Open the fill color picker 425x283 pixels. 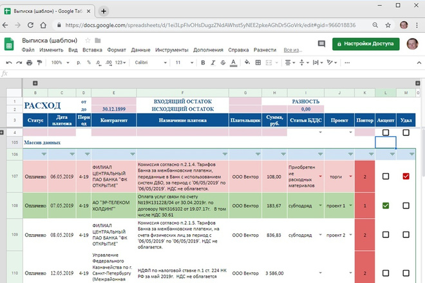(247, 62)
